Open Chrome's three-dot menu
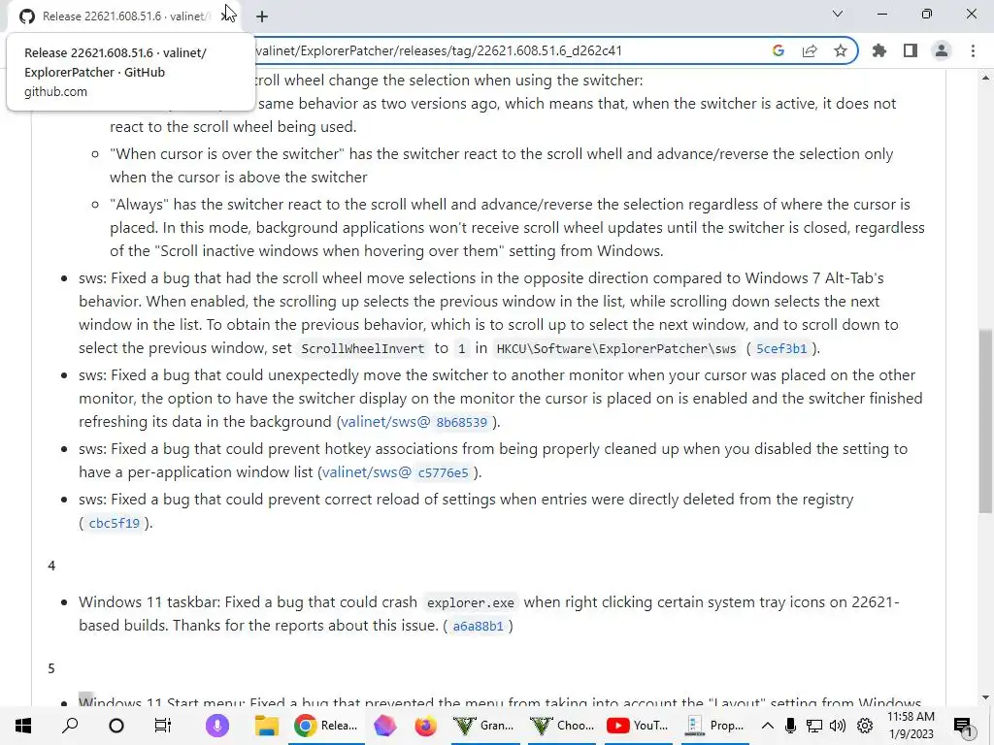994x745 pixels. point(973,50)
